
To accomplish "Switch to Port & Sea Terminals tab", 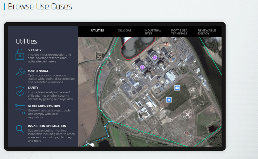I will 179,32.
